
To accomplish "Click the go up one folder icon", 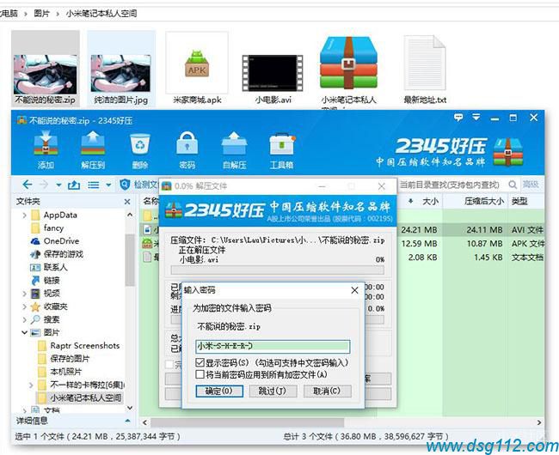I will pos(73,185).
